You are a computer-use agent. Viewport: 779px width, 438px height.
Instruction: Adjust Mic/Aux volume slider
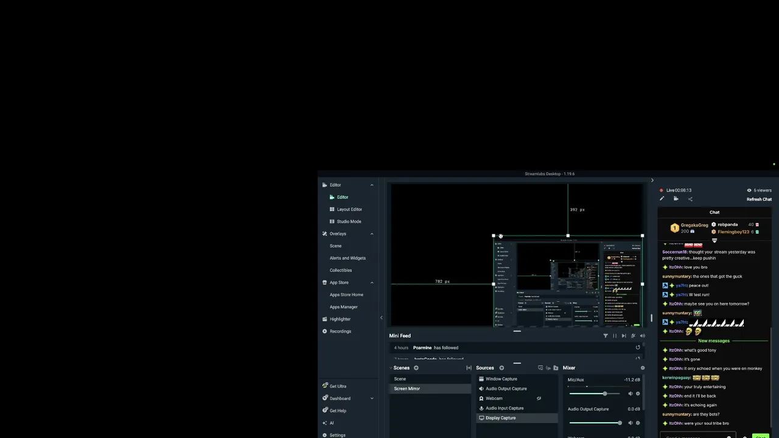tap(596, 394)
